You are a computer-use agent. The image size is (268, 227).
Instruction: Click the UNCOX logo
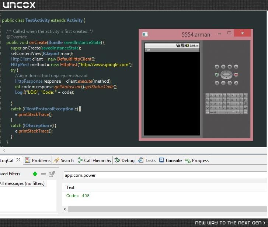pos(19,5)
